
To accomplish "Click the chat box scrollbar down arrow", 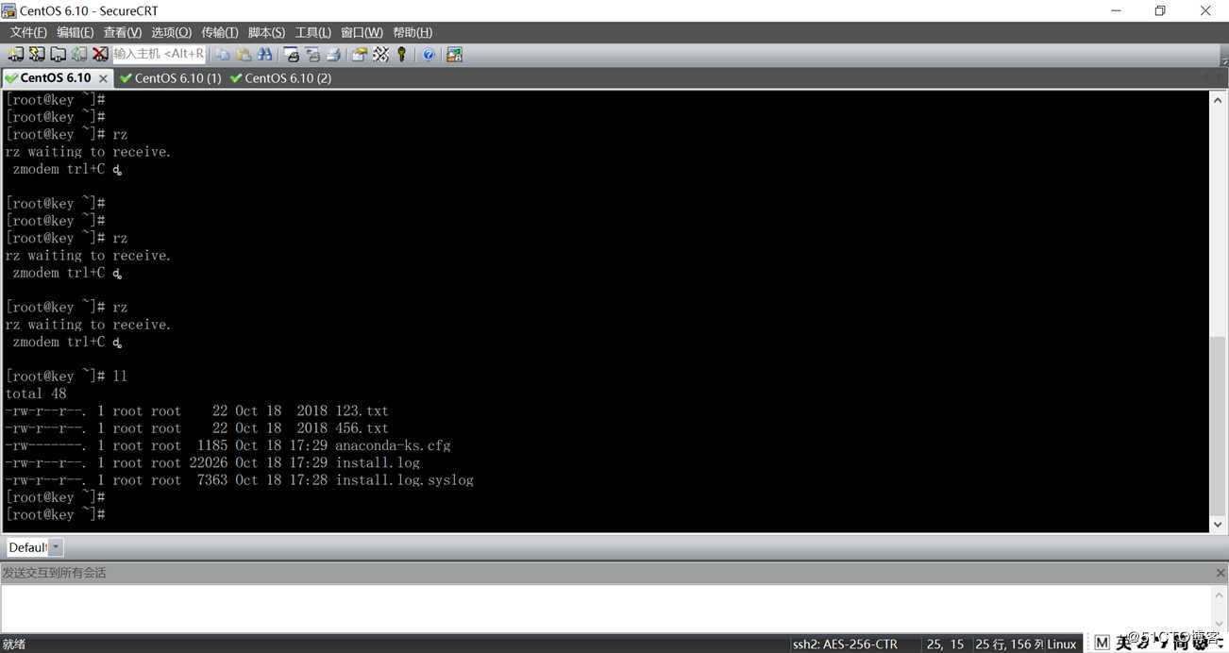I will (1219, 622).
